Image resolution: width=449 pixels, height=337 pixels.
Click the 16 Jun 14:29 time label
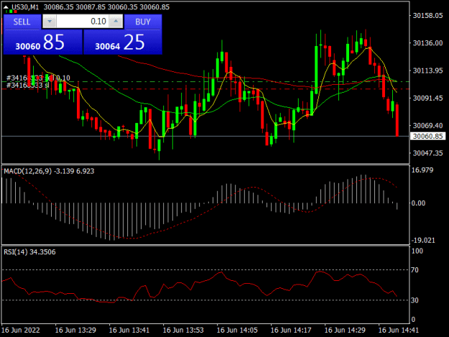point(345,330)
